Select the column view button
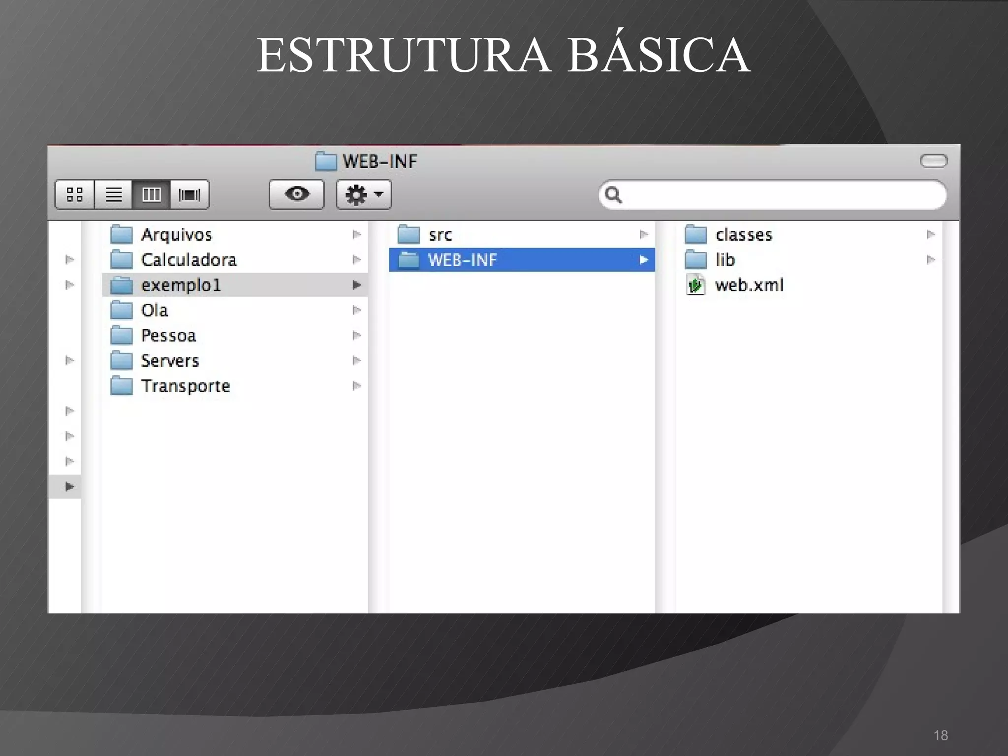This screenshot has height=756, width=1008. tap(151, 194)
